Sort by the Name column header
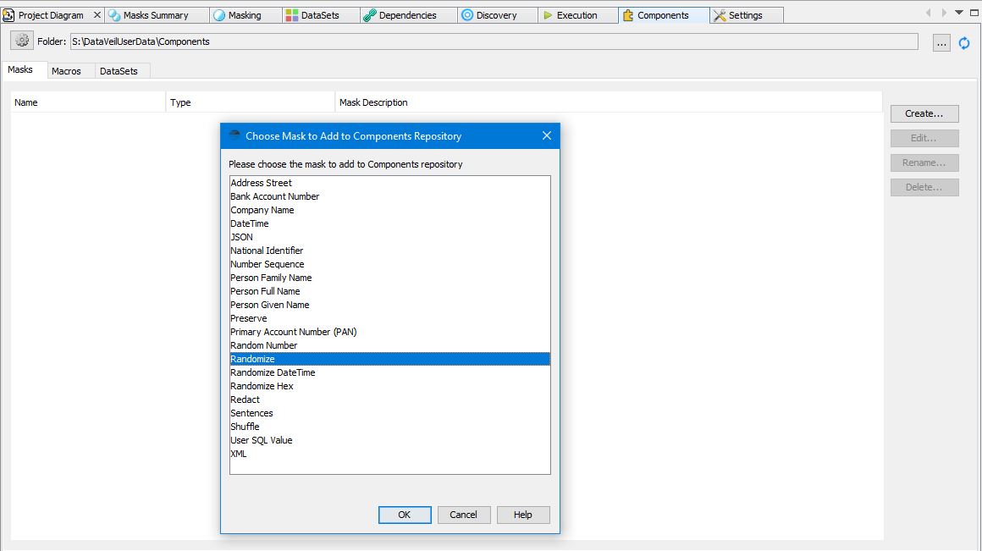The image size is (982, 551). coord(88,102)
